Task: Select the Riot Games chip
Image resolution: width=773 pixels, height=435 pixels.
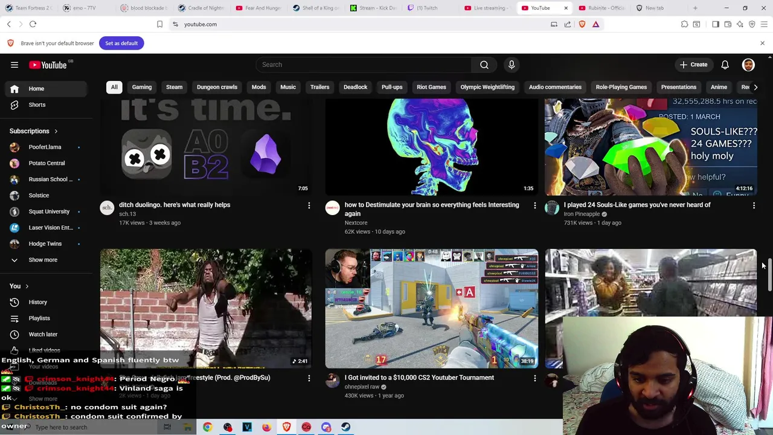Action: tap(431, 87)
